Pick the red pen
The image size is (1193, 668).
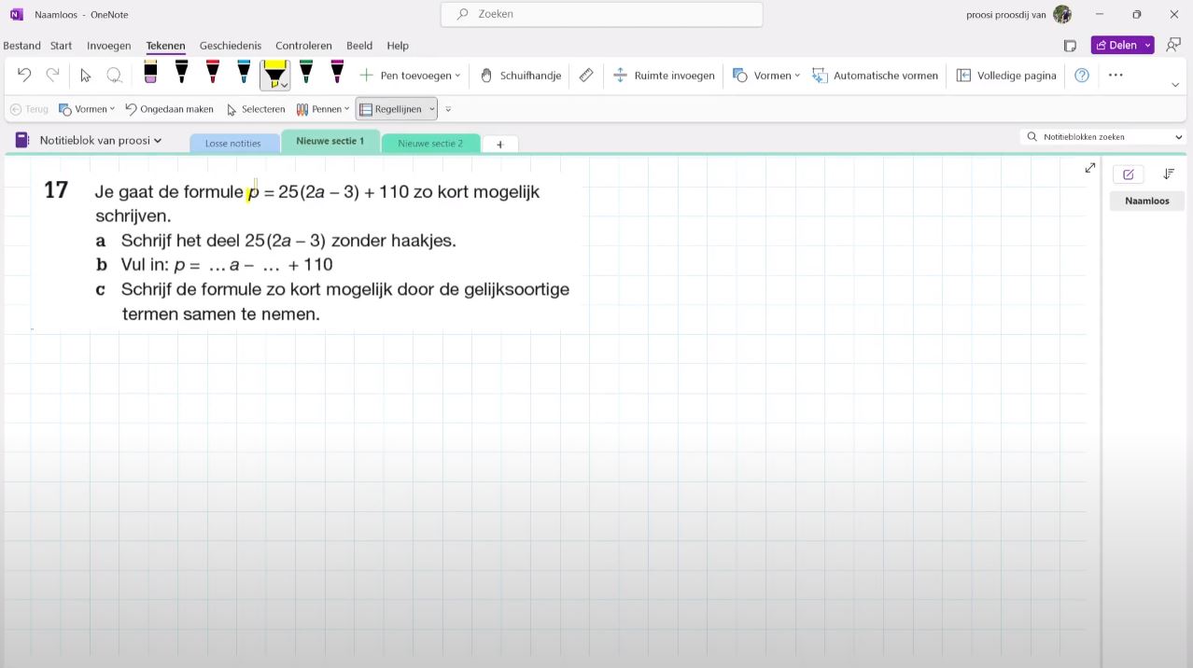point(213,73)
